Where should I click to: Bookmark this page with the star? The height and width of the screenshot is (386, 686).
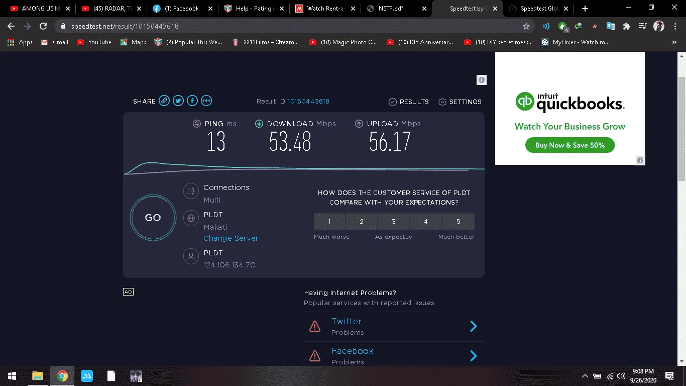point(526,26)
